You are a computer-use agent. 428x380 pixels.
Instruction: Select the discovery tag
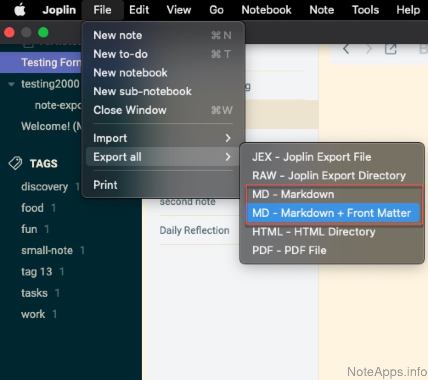click(x=45, y=187)
